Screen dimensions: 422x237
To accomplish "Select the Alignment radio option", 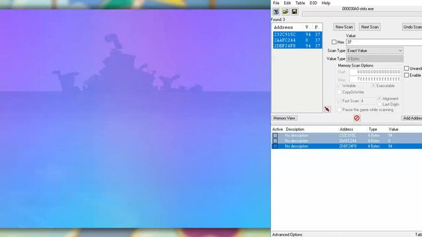I will 380,99.
